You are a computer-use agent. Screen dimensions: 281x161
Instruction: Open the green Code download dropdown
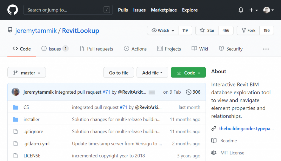point(188,72)
